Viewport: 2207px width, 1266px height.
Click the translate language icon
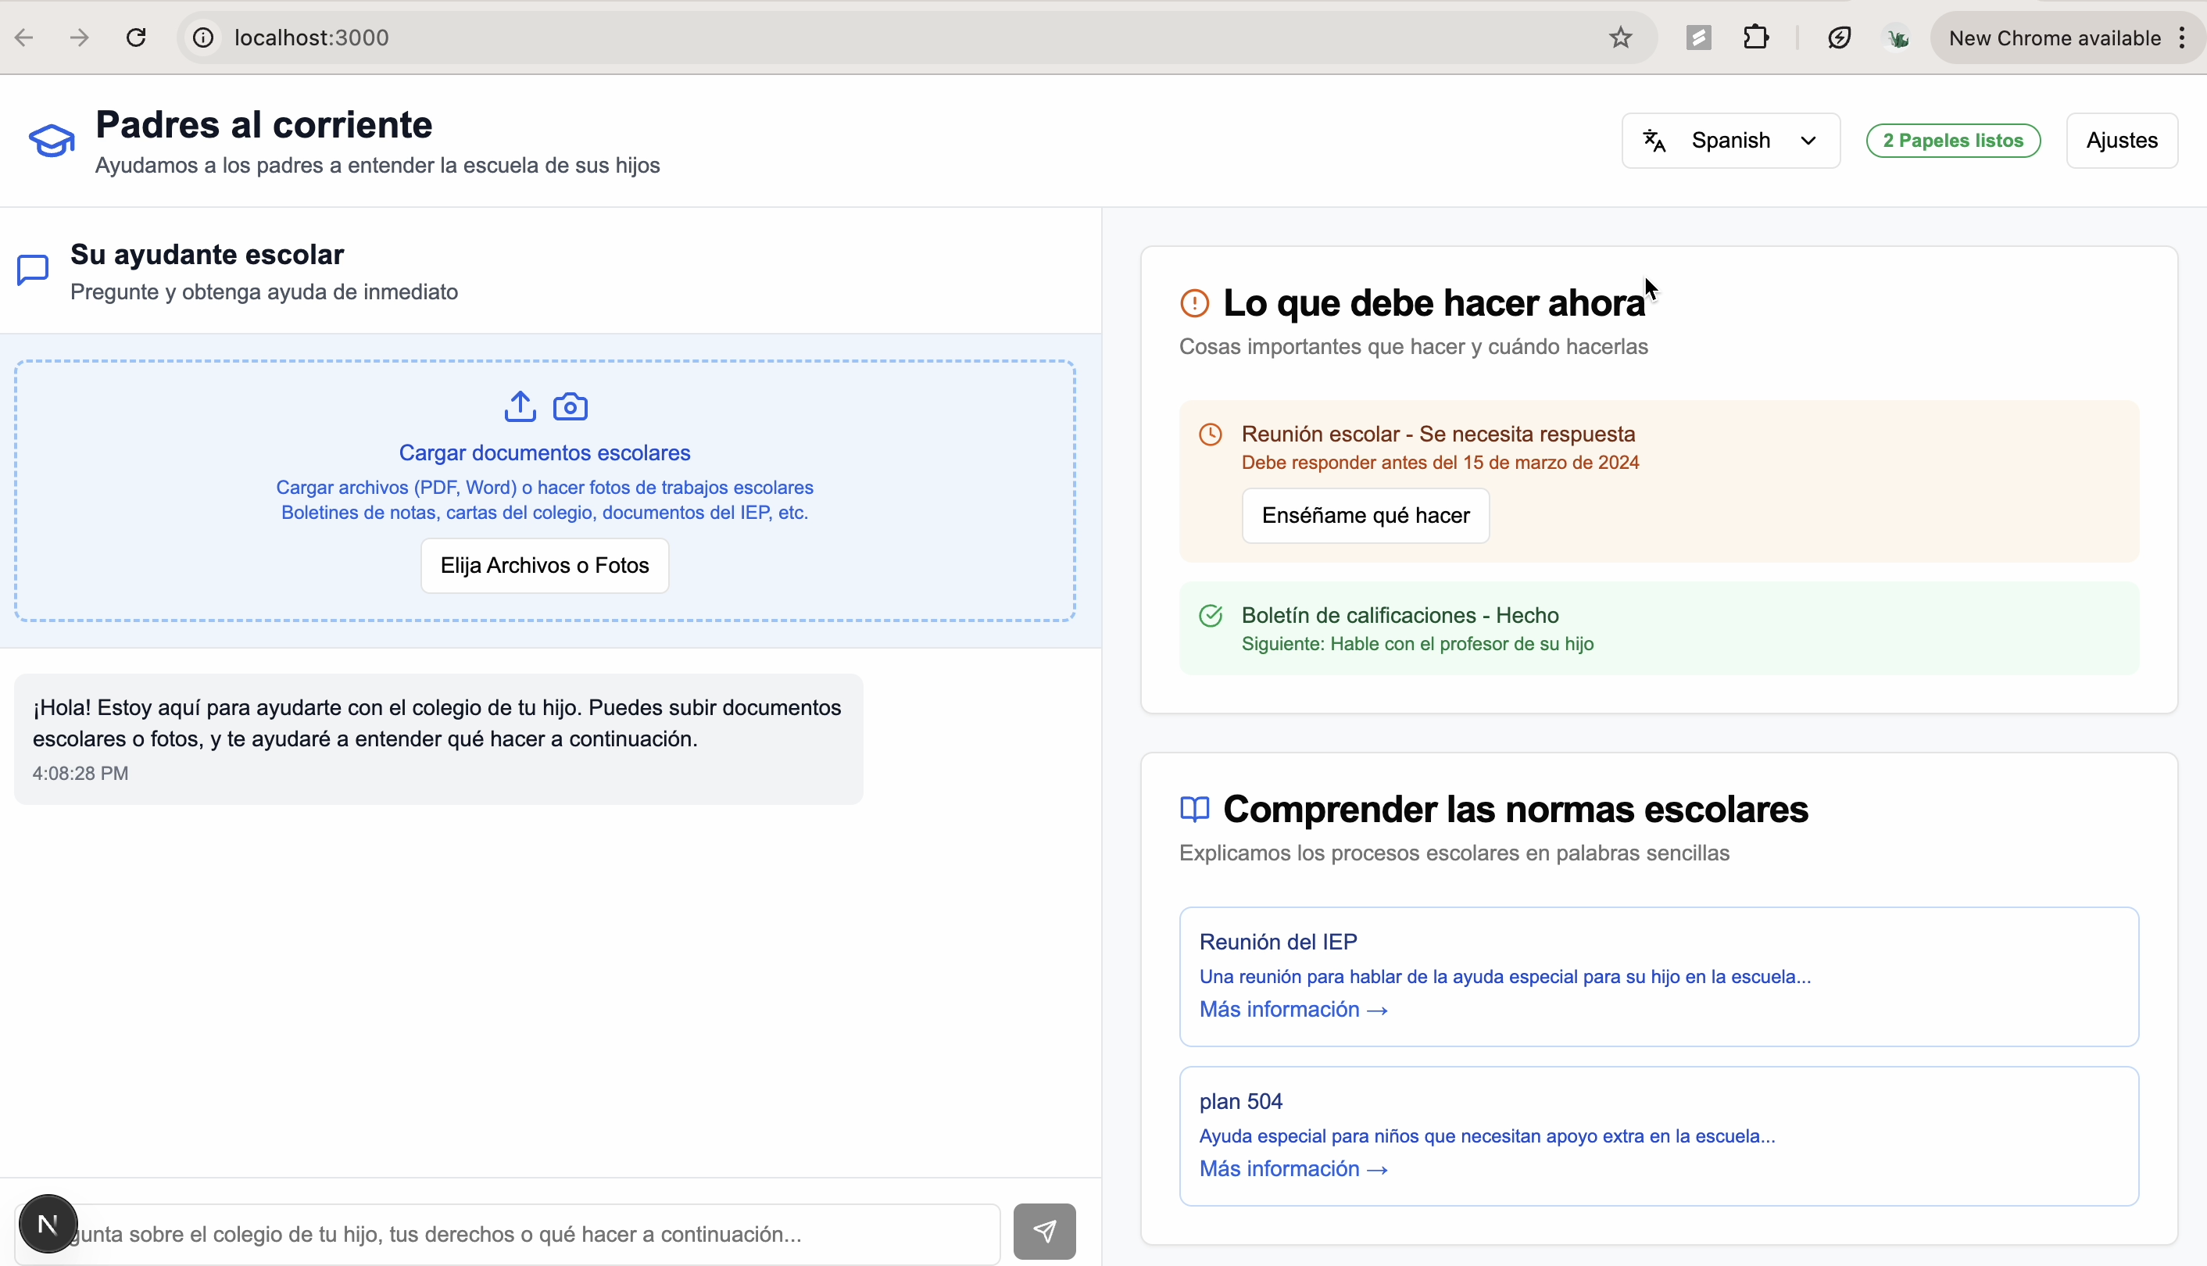pos(1654,141)
